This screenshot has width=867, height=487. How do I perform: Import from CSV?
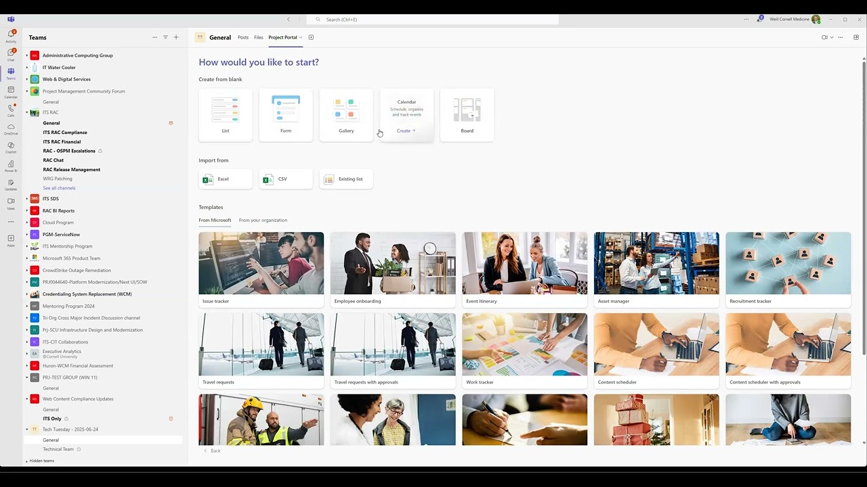pyautogui.click(x=286, y=179)
